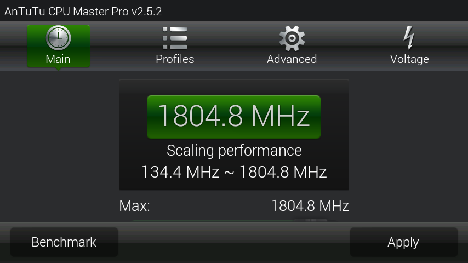Image resolution: width=468 pixels, height=263 pixels.
Task: Click the Profiles list icon
Action: click(x=175, y=38)
